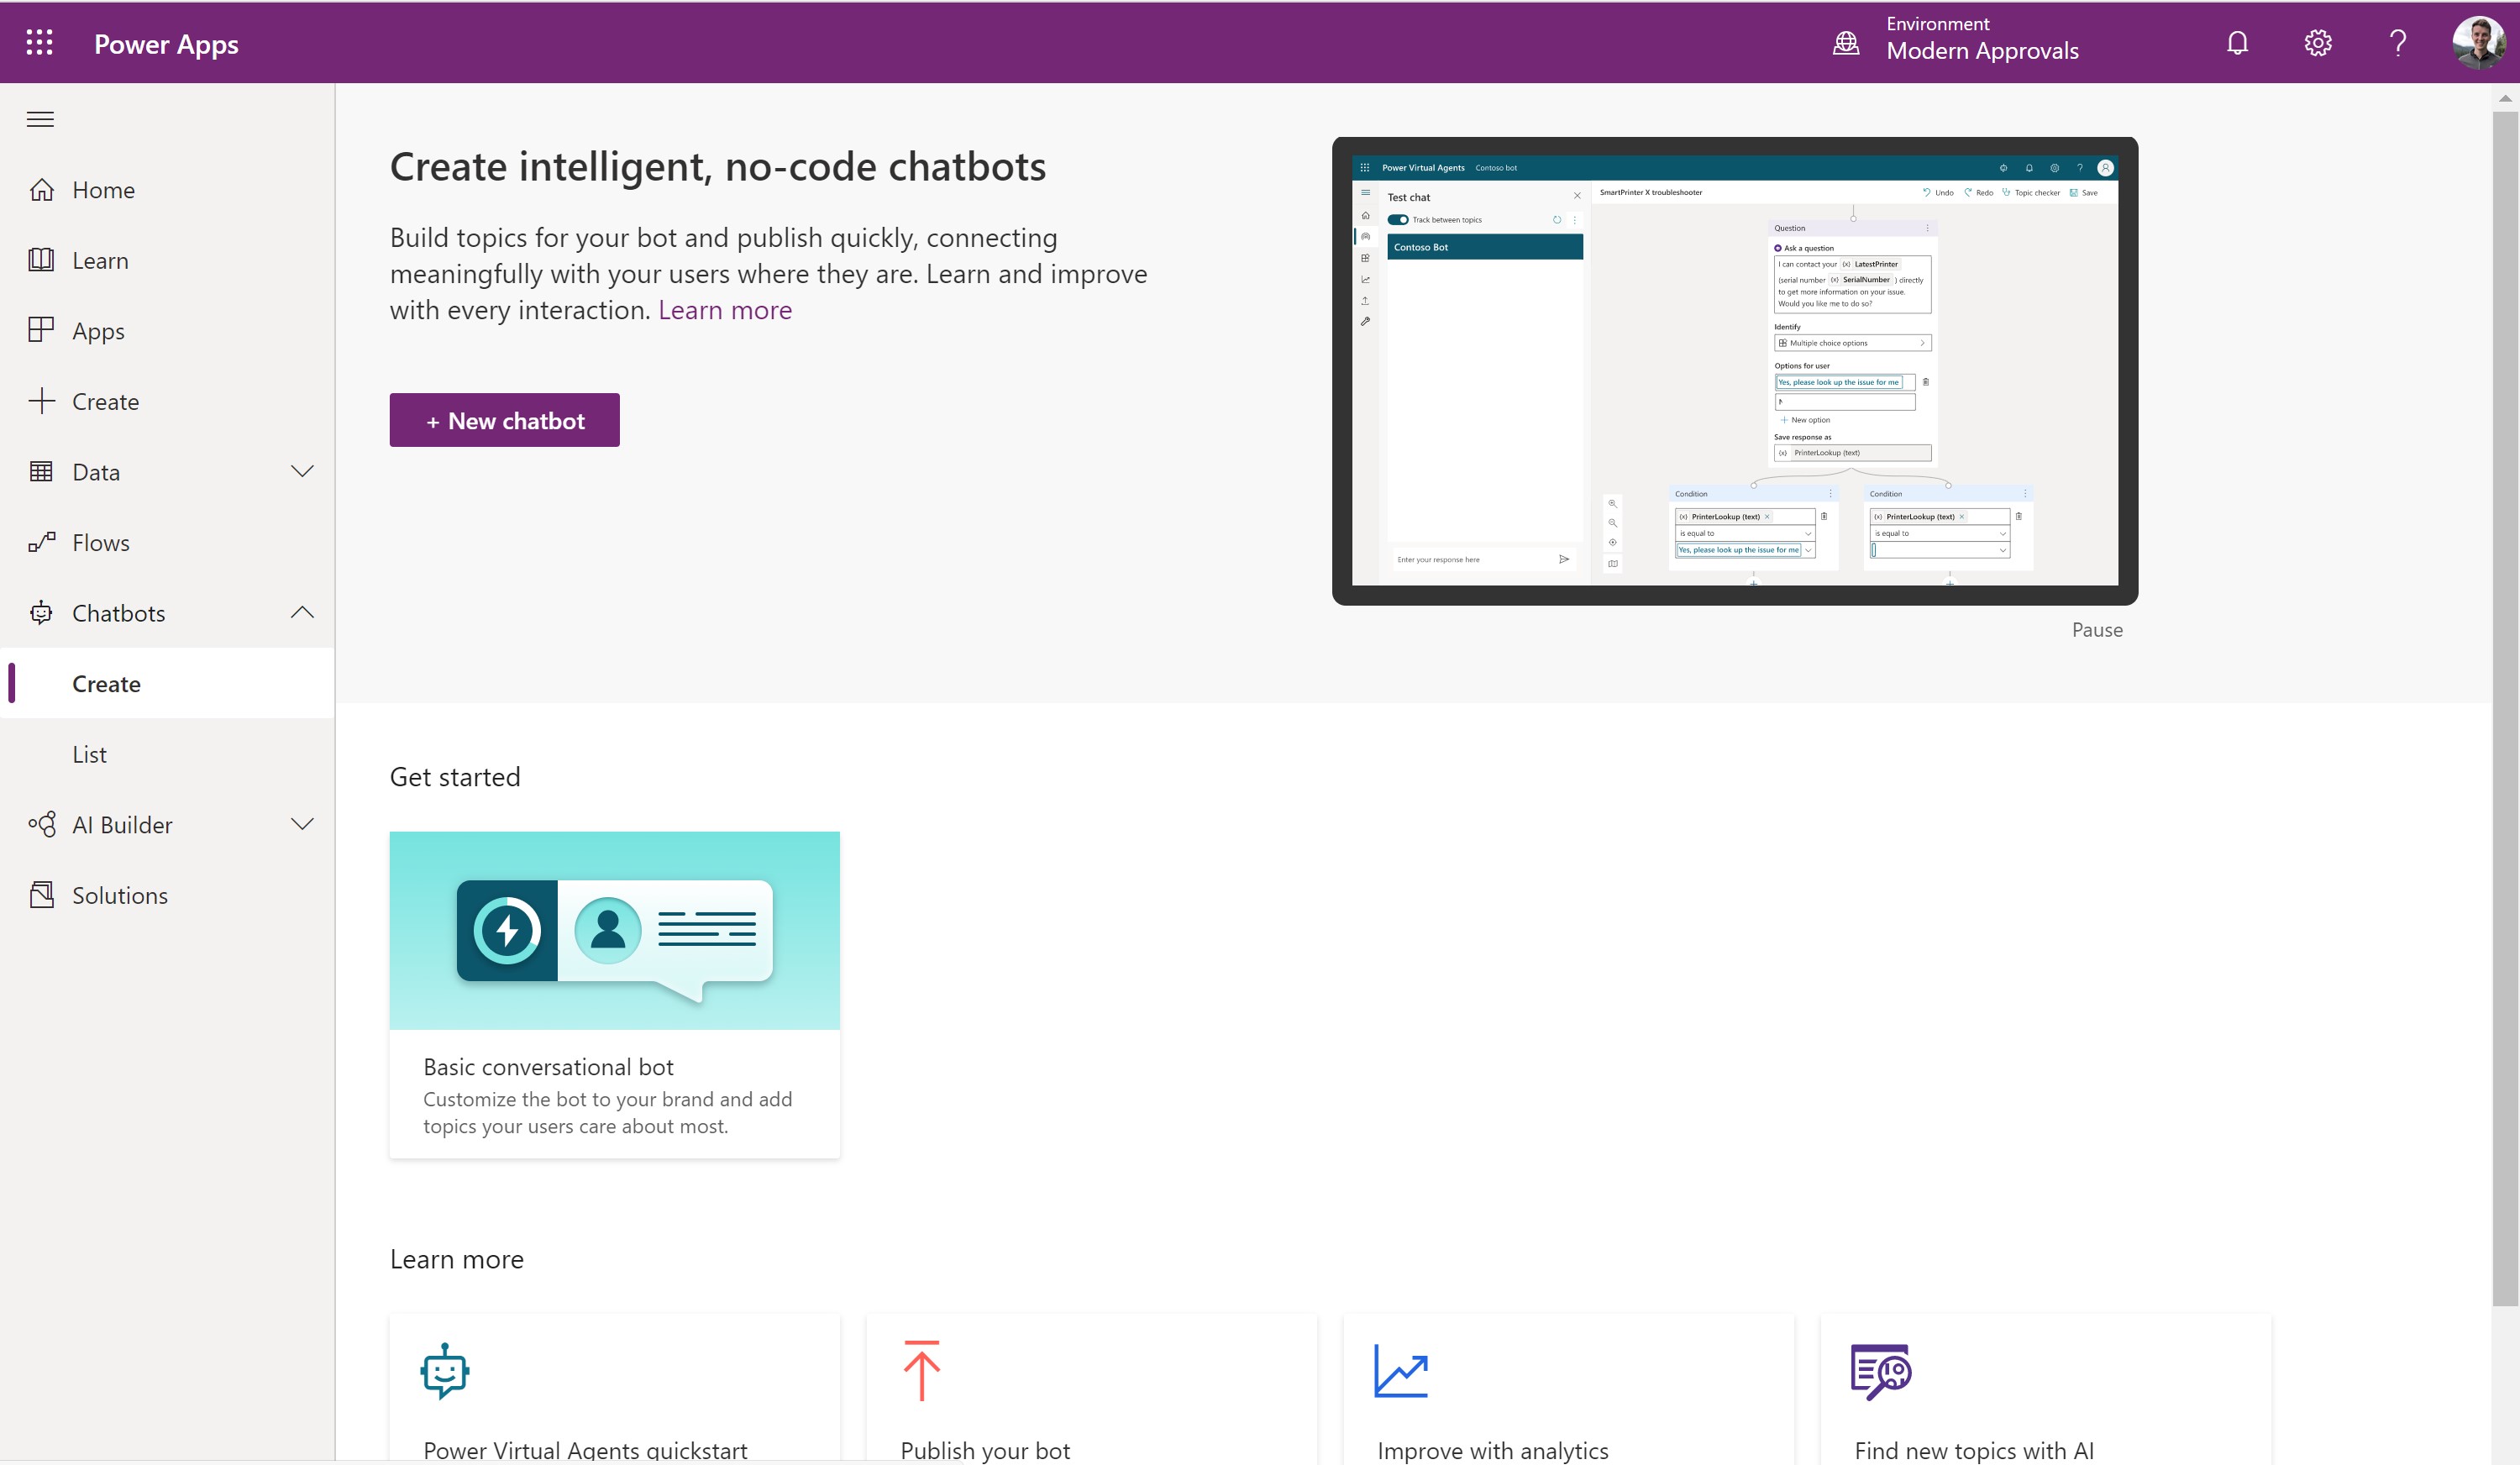The width and height of the screenshot is (2520, 1465).
Task: Click the profile avatar picture
Action: (x=2477, y=42)
